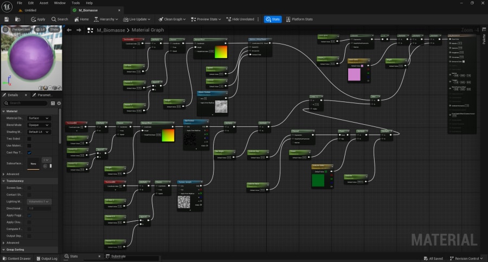Open the File menu

[x=20, y=3]
